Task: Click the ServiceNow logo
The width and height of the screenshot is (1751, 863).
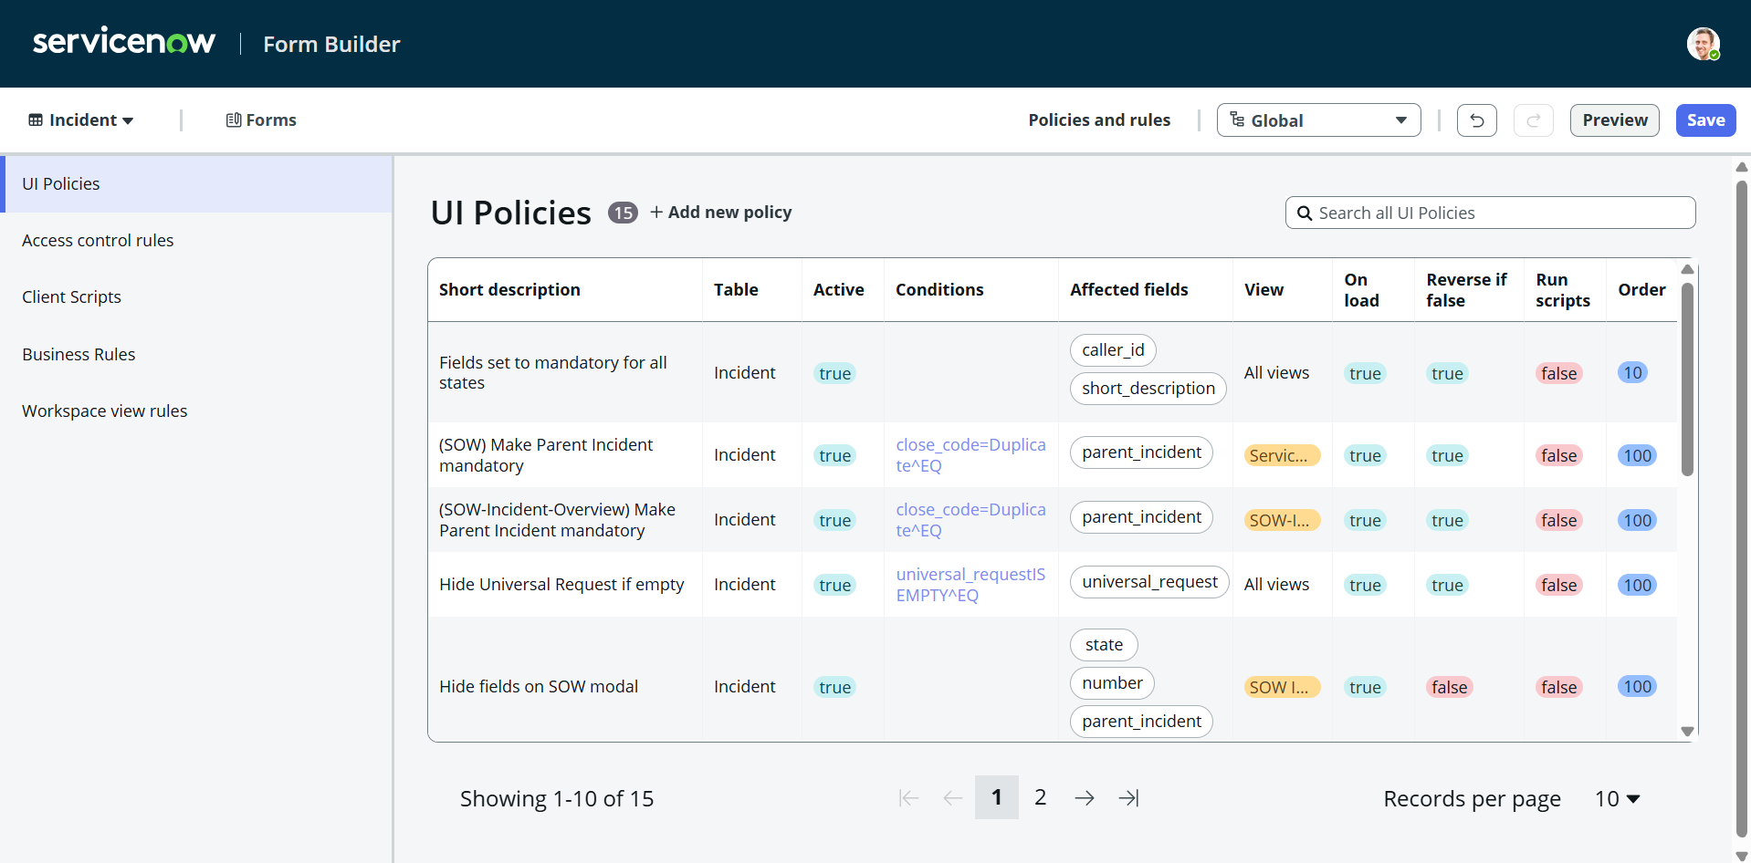Action: (x=124, y=42)
